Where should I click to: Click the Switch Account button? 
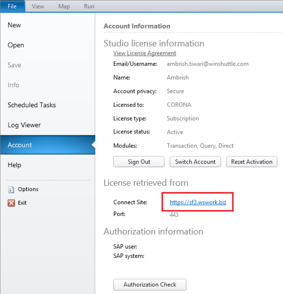(195, 162)
